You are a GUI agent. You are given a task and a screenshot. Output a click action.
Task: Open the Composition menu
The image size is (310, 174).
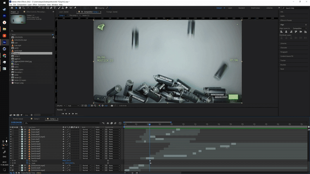22,5
